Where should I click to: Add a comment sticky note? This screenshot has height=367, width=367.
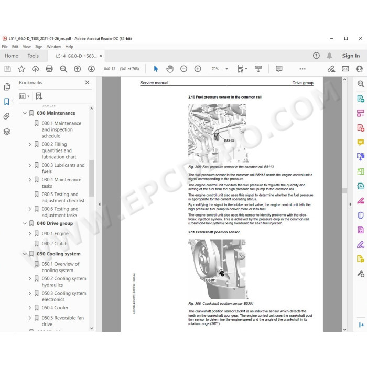[279, 69]
